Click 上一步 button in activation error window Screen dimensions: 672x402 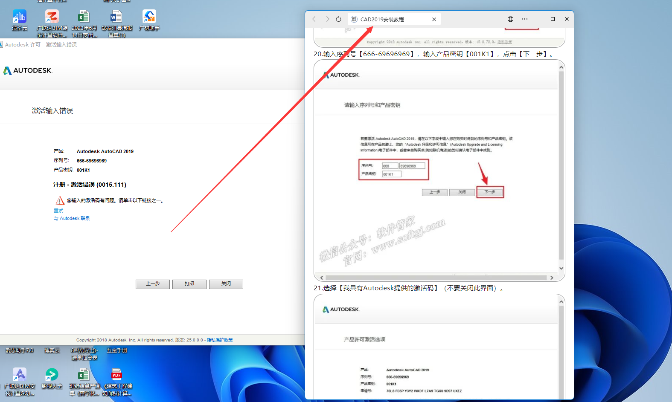click(x=153, y=284)
